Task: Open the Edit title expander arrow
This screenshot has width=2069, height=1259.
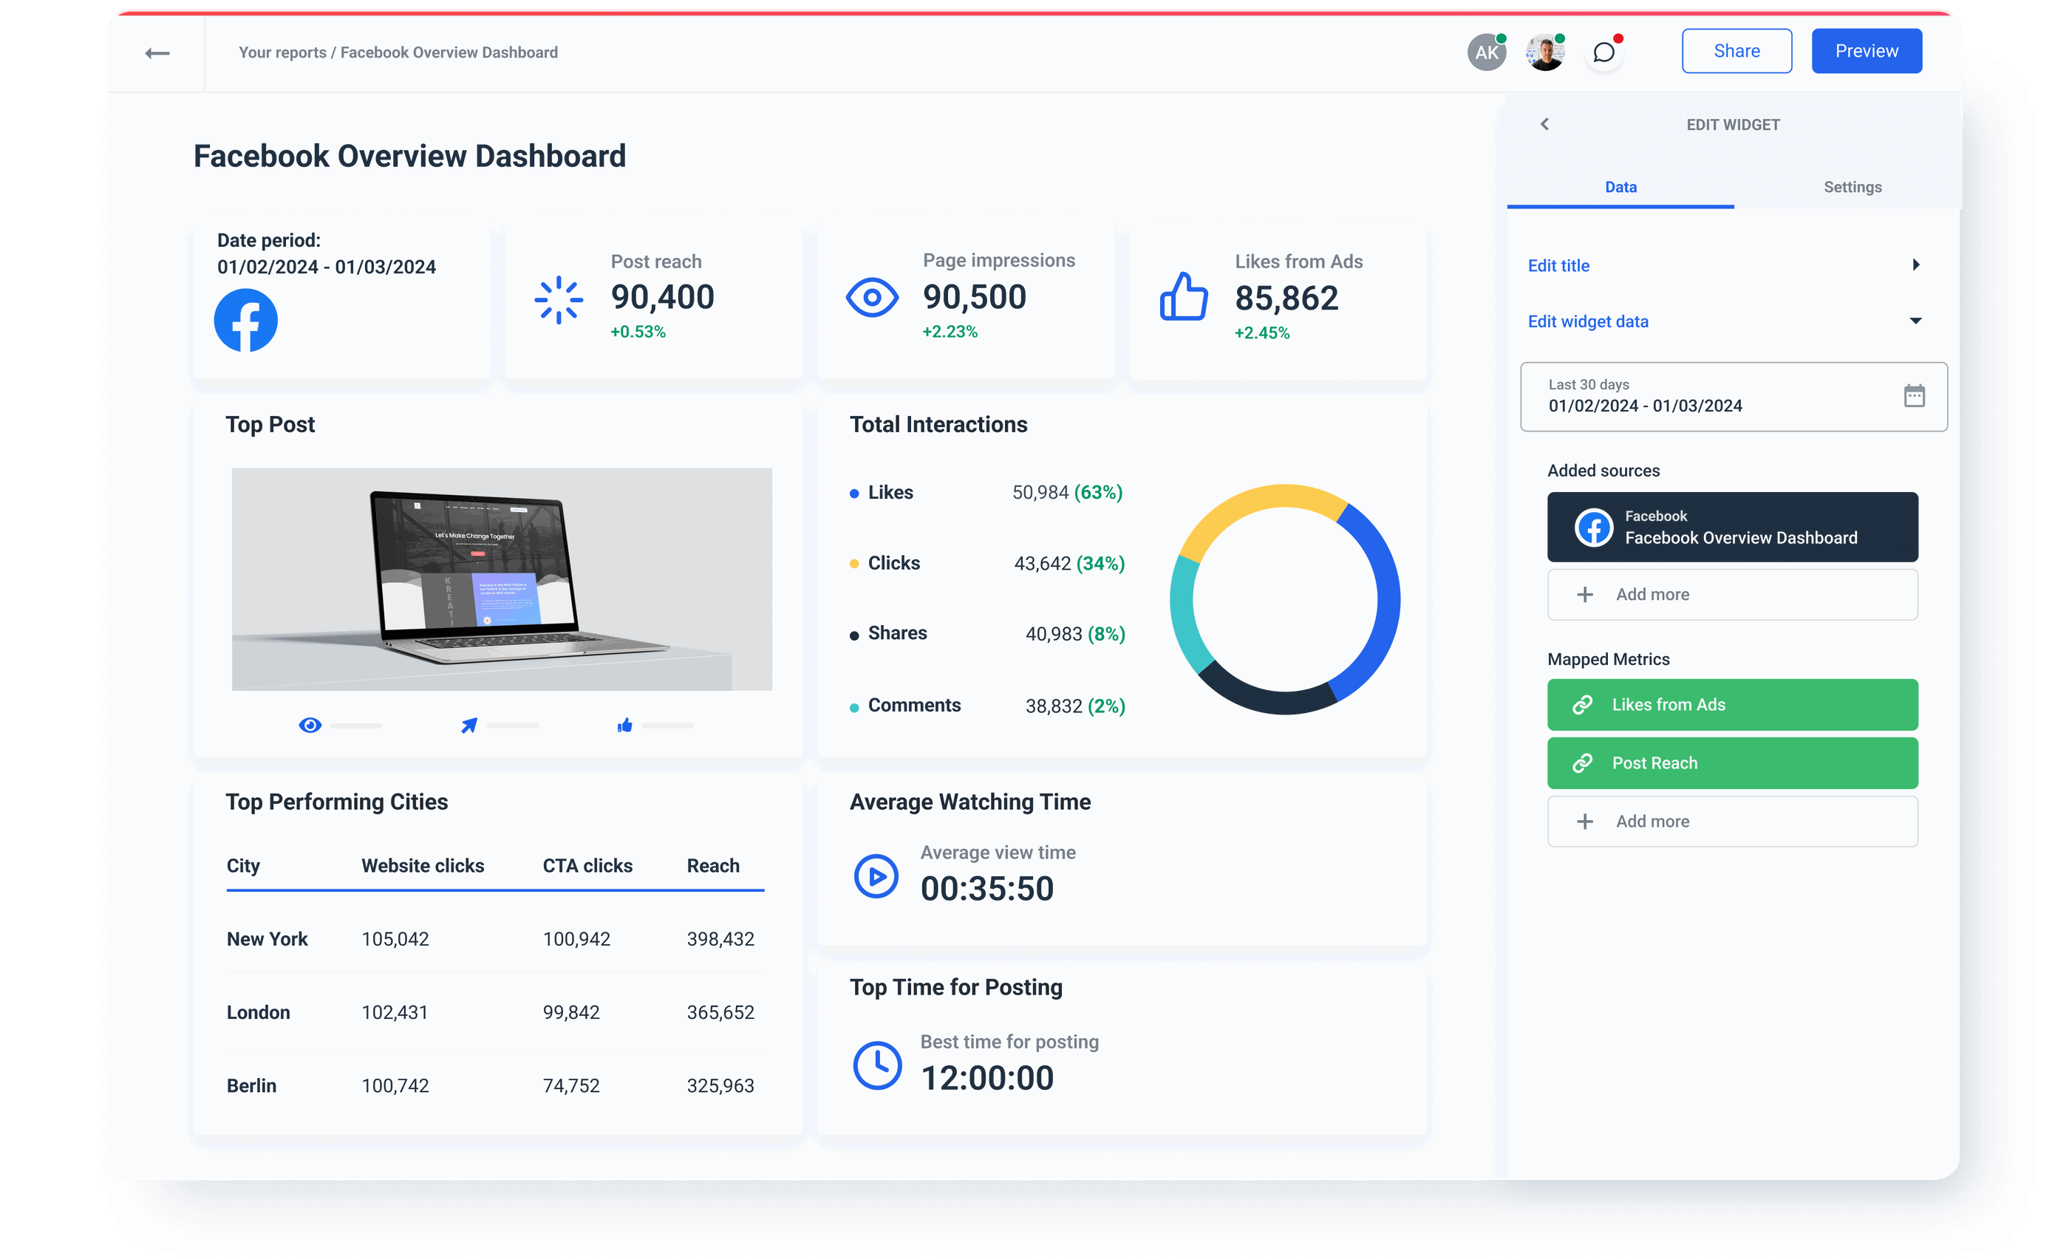Action: (x=1915, y=265)
